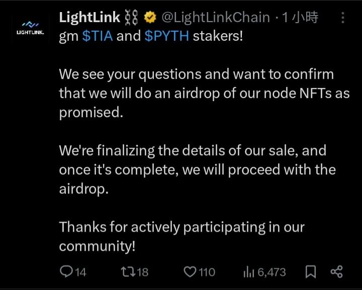
Task: Click the 14 replies count
Action: 80,272
